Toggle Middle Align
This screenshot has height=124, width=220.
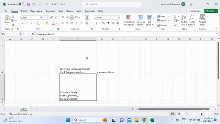67,18
